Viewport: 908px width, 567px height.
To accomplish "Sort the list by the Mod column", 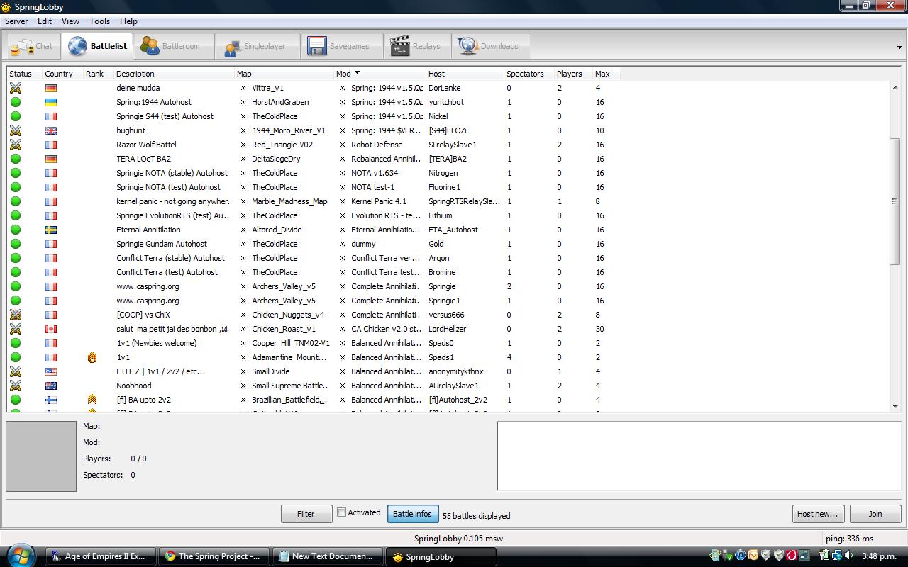I will coord(380,74).
